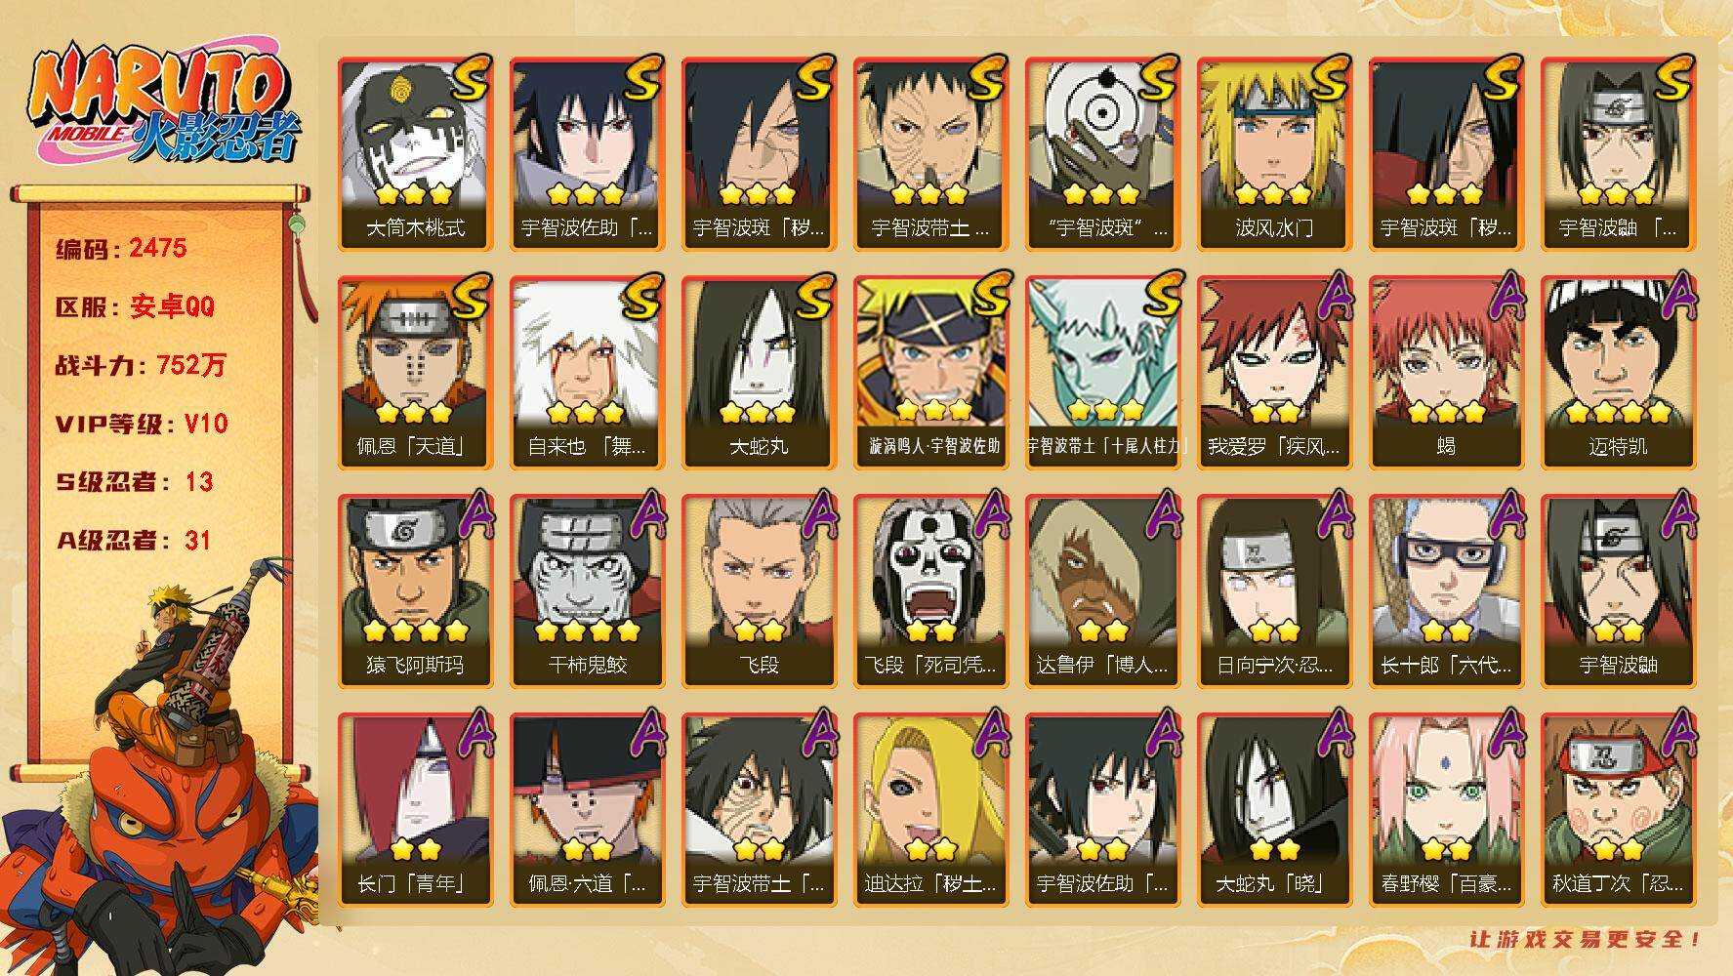Select the 大筒木桃式 ninja card
Screen dimensions: 1733x976
[416, 154]
